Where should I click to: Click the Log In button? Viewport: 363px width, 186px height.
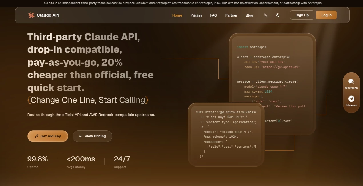pos(326,15)
